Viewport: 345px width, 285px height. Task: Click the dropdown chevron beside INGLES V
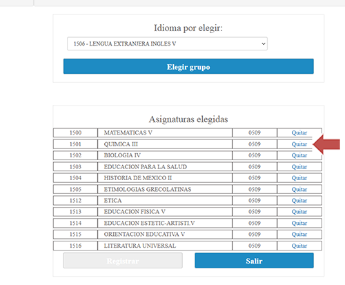(264, 43)
